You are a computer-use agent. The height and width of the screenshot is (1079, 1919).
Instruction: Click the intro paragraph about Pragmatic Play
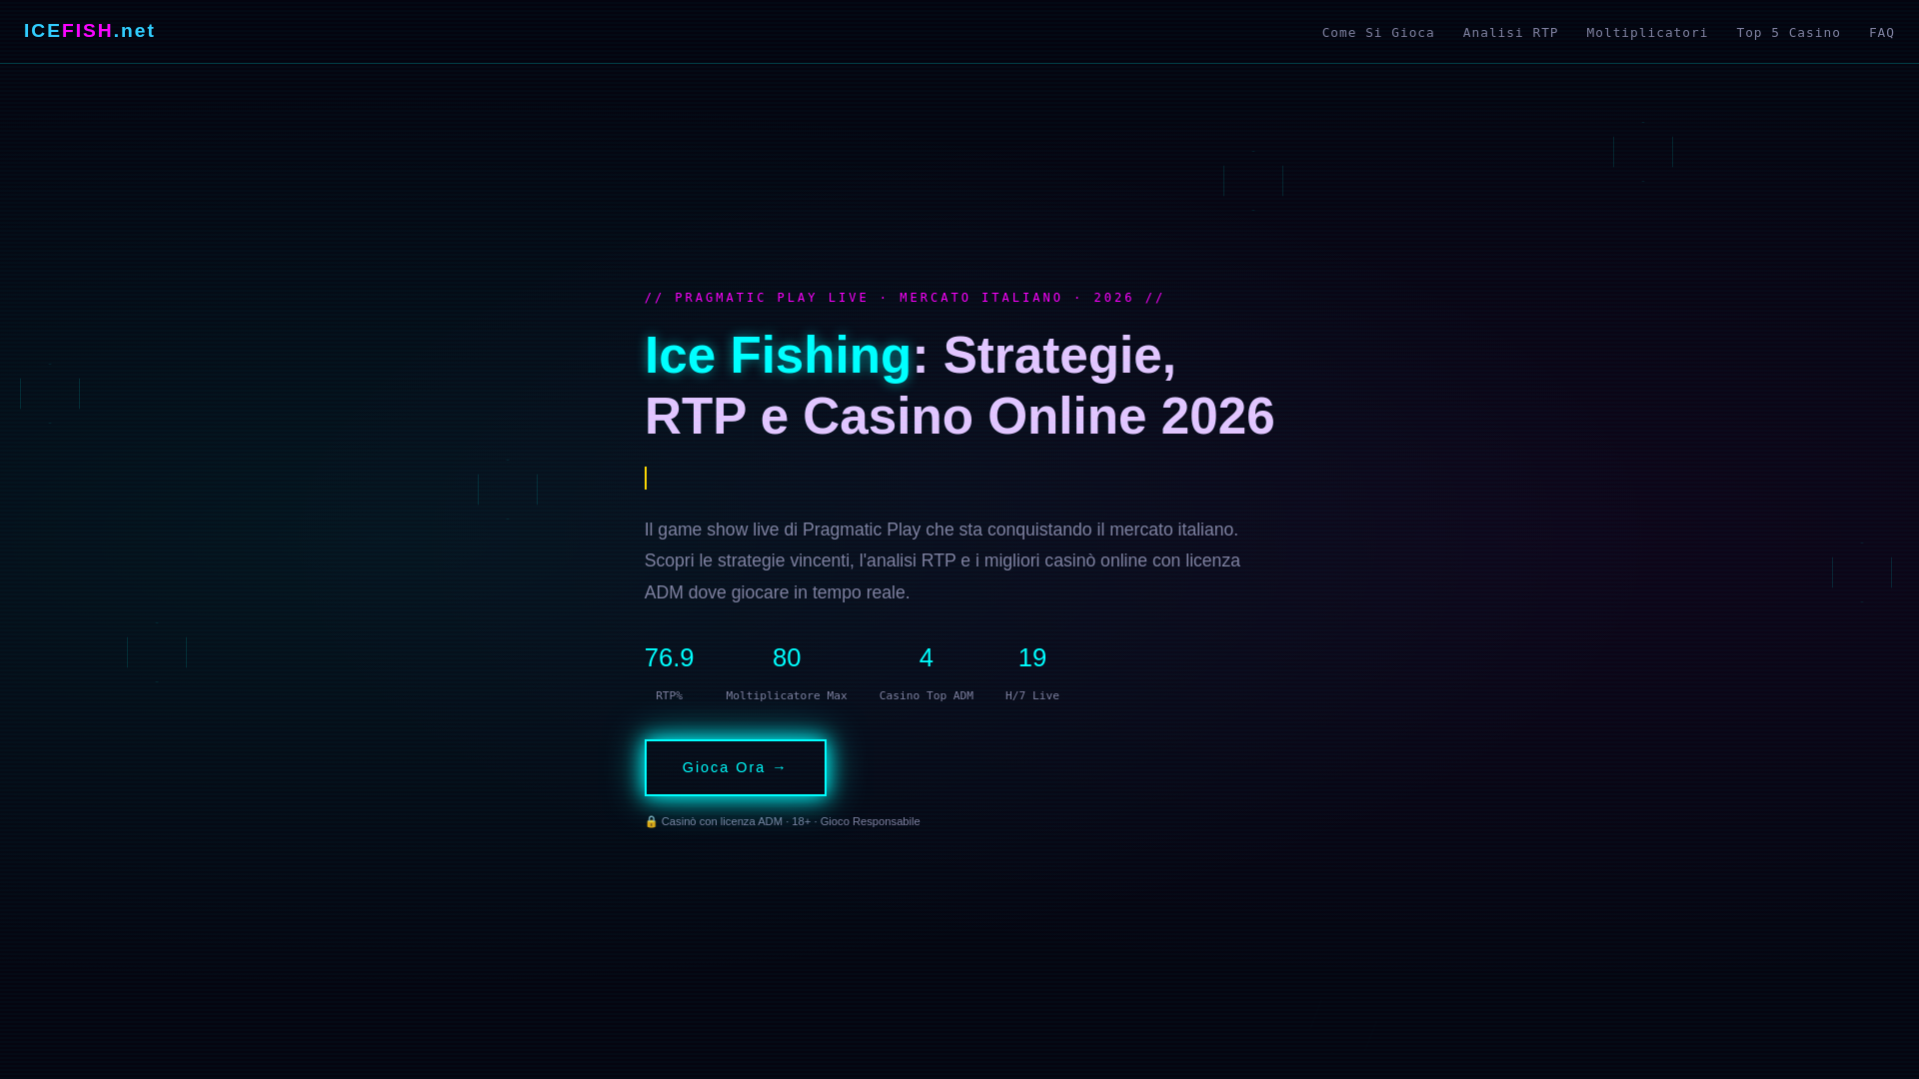point(943,561)
